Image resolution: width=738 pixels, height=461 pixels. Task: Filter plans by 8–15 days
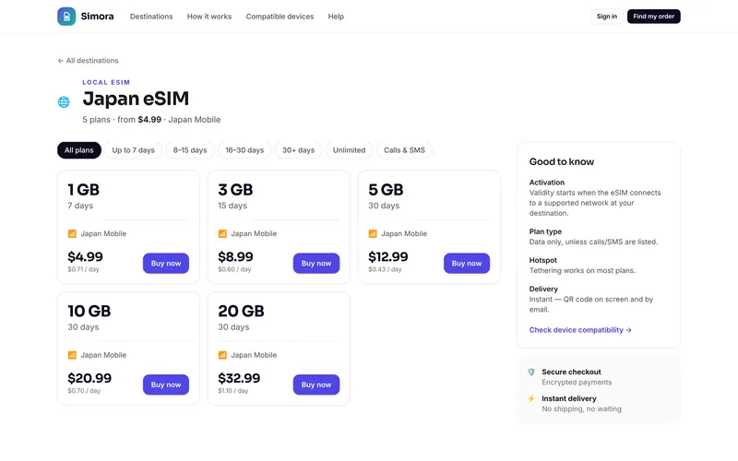[190, 150]
